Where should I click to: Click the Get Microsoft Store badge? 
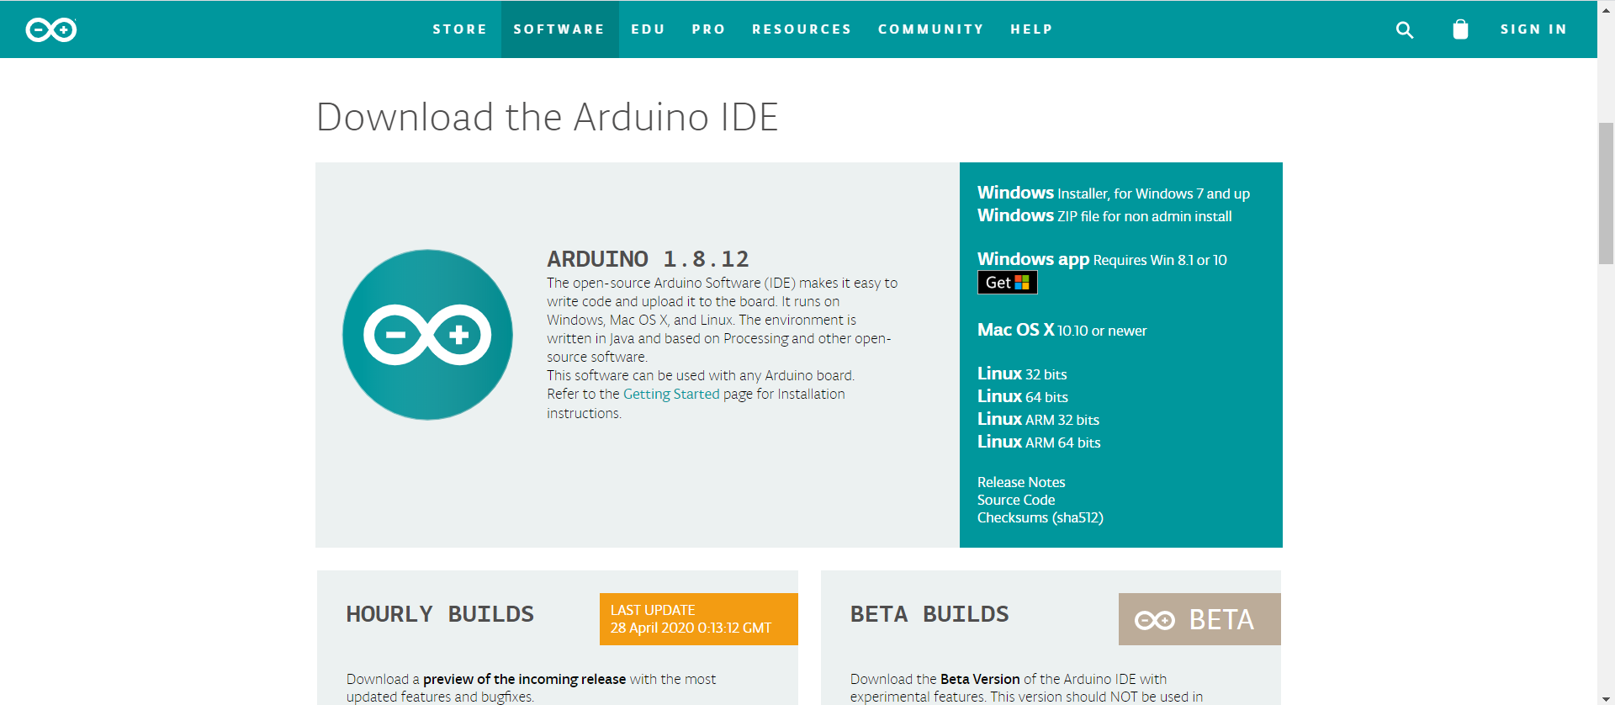tap(1007, 283)
